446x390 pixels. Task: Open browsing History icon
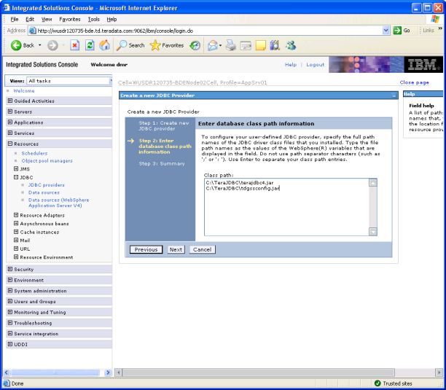[x=195, y=45]
